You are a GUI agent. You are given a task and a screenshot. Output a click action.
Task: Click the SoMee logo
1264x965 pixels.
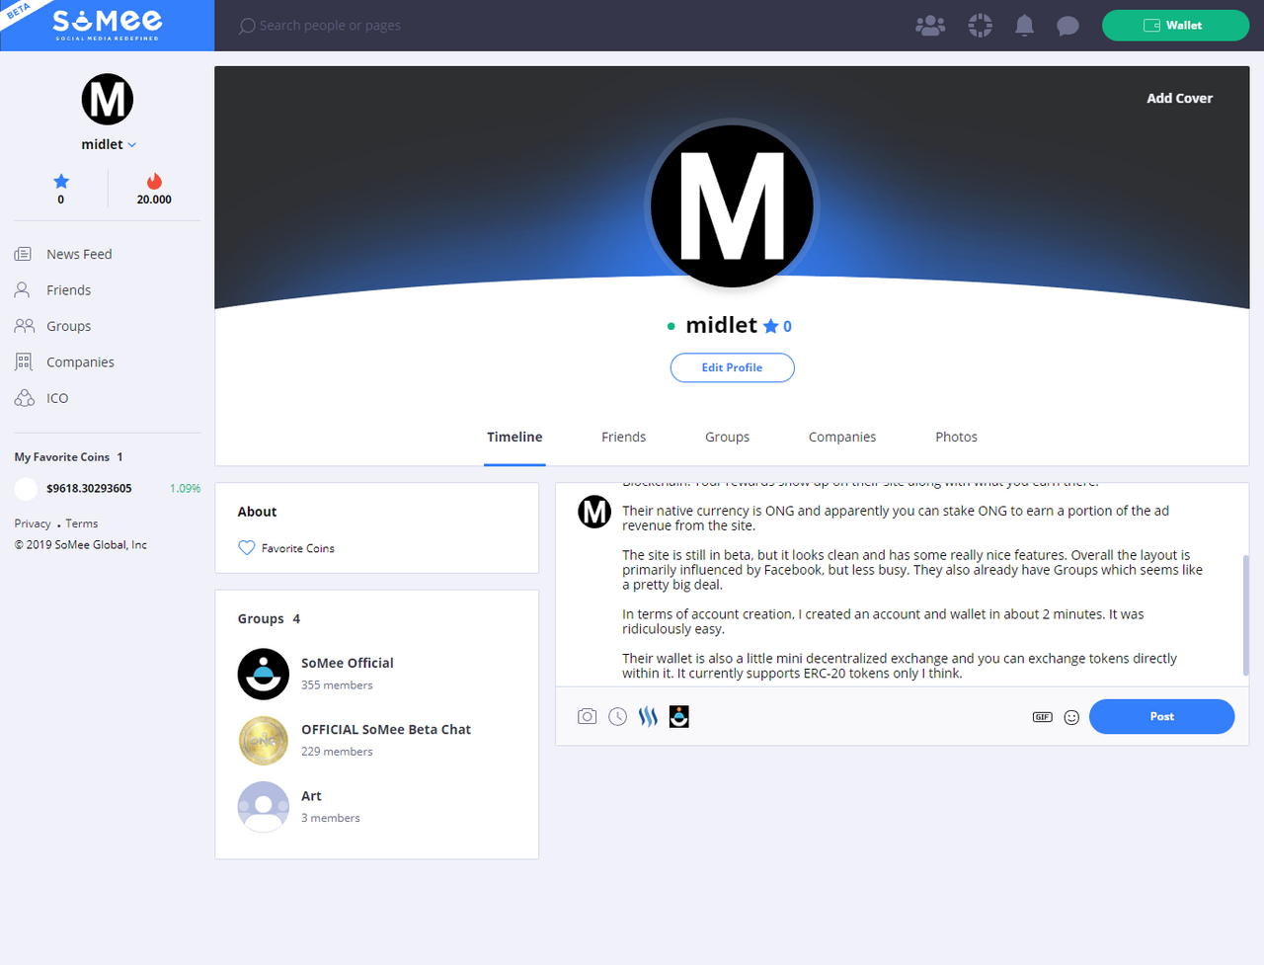click(107, 25)
